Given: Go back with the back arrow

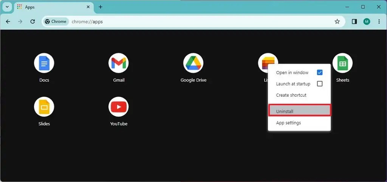Looking at the screenshot, I should pos(8,21).
